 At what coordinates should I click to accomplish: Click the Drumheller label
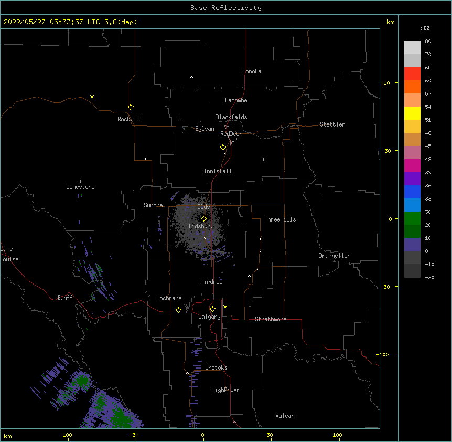335,256
